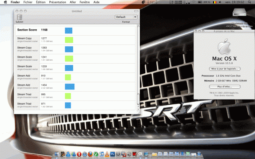Viewport: 255px width, 159px height.
Task: Select Stream Triad row with score 971
Action: [76, 105]
